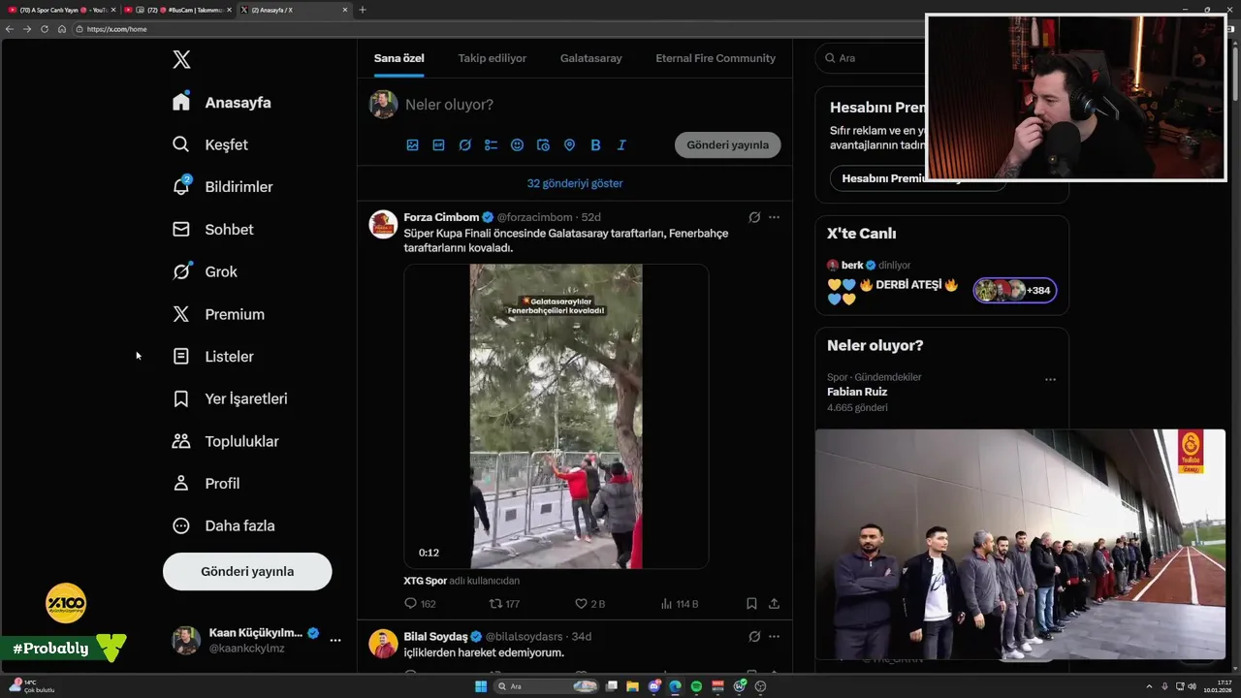Open the Premium sidebar item
Image resolution: width=1241 pixels, height=698 pixels.
(x=218, y=314)
